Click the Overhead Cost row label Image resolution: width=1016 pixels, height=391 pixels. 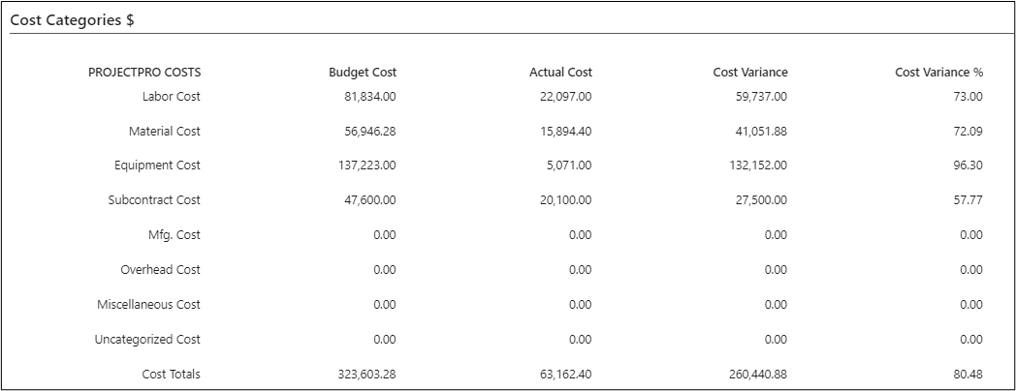pyautogui.click(x=160, y=270)
